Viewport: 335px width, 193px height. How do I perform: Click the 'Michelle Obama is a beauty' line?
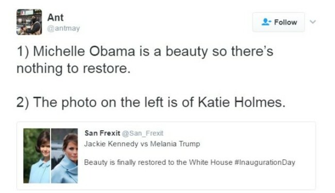click(x=145, y=51)
